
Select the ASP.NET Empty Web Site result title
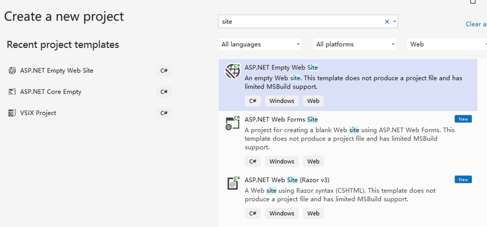pos(281,68)
